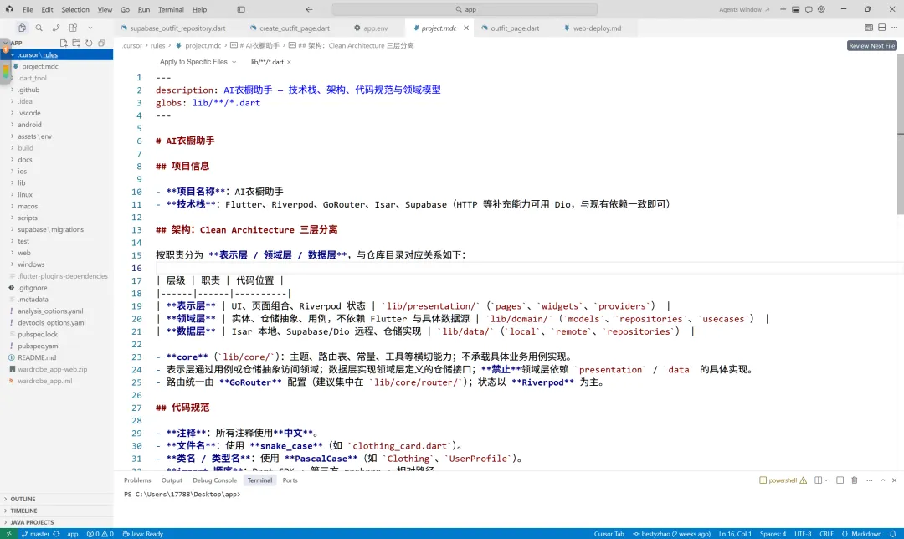Expand the JAVA PROJECTS section

(57, 522)
